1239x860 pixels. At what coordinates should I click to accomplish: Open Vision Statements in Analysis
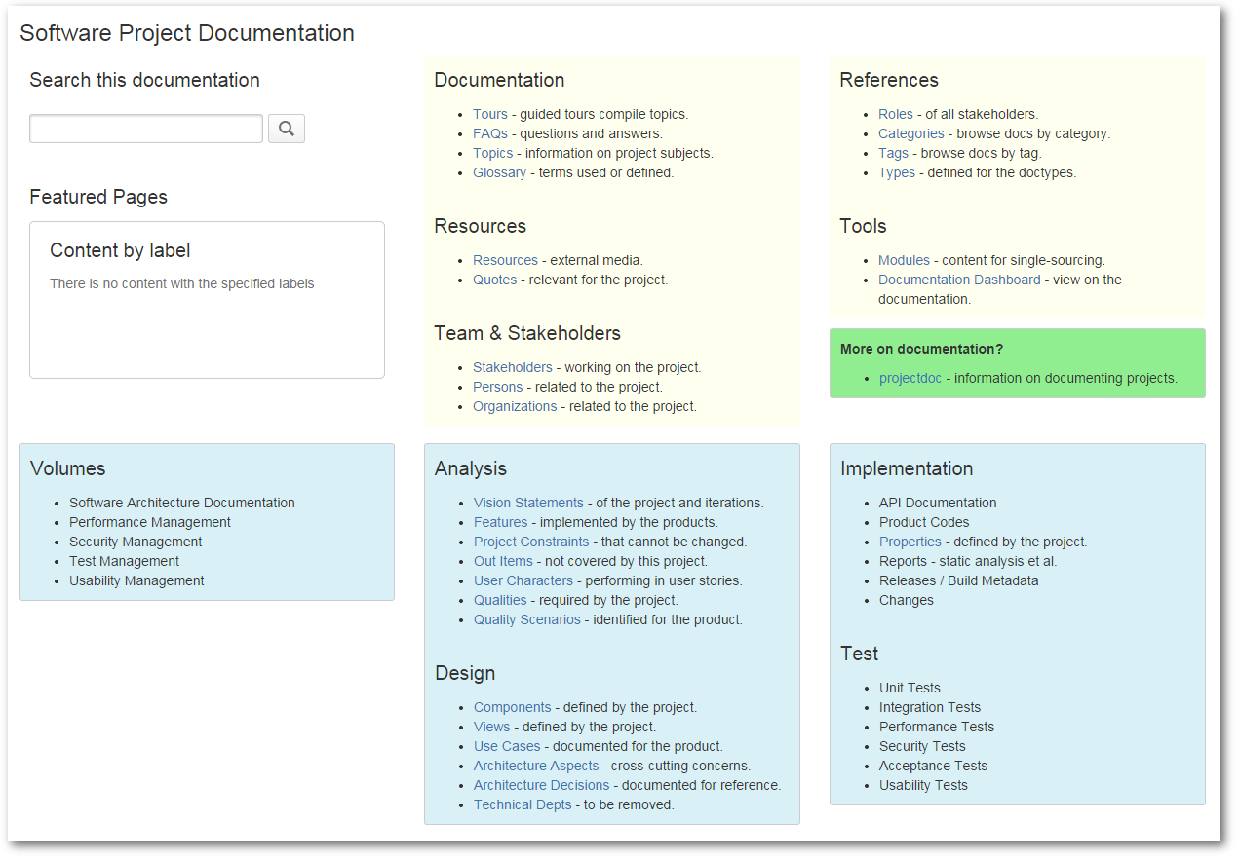tap(528, 503)
